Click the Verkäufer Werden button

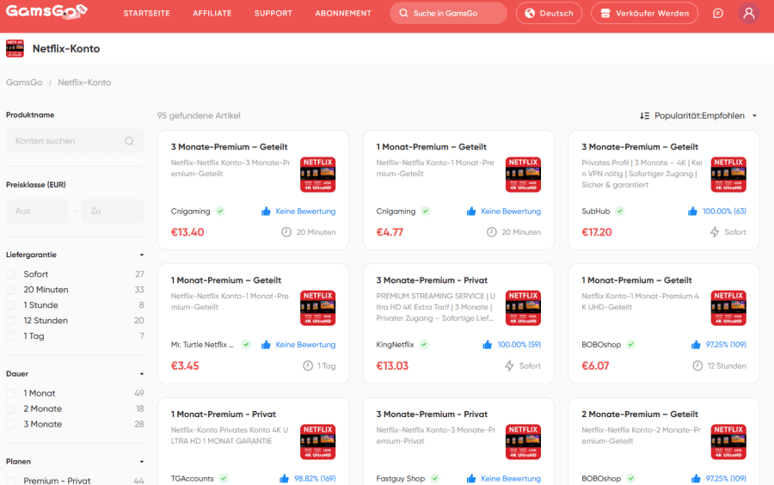pos(645,14)
